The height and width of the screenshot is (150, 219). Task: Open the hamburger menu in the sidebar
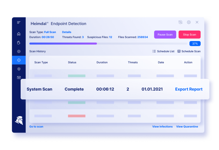click(19, 22)
